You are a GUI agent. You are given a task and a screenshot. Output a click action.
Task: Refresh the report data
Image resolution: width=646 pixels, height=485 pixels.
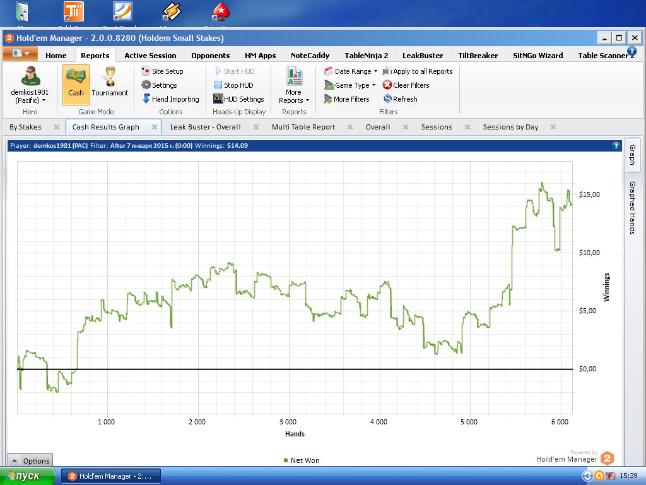coord(400,99)
